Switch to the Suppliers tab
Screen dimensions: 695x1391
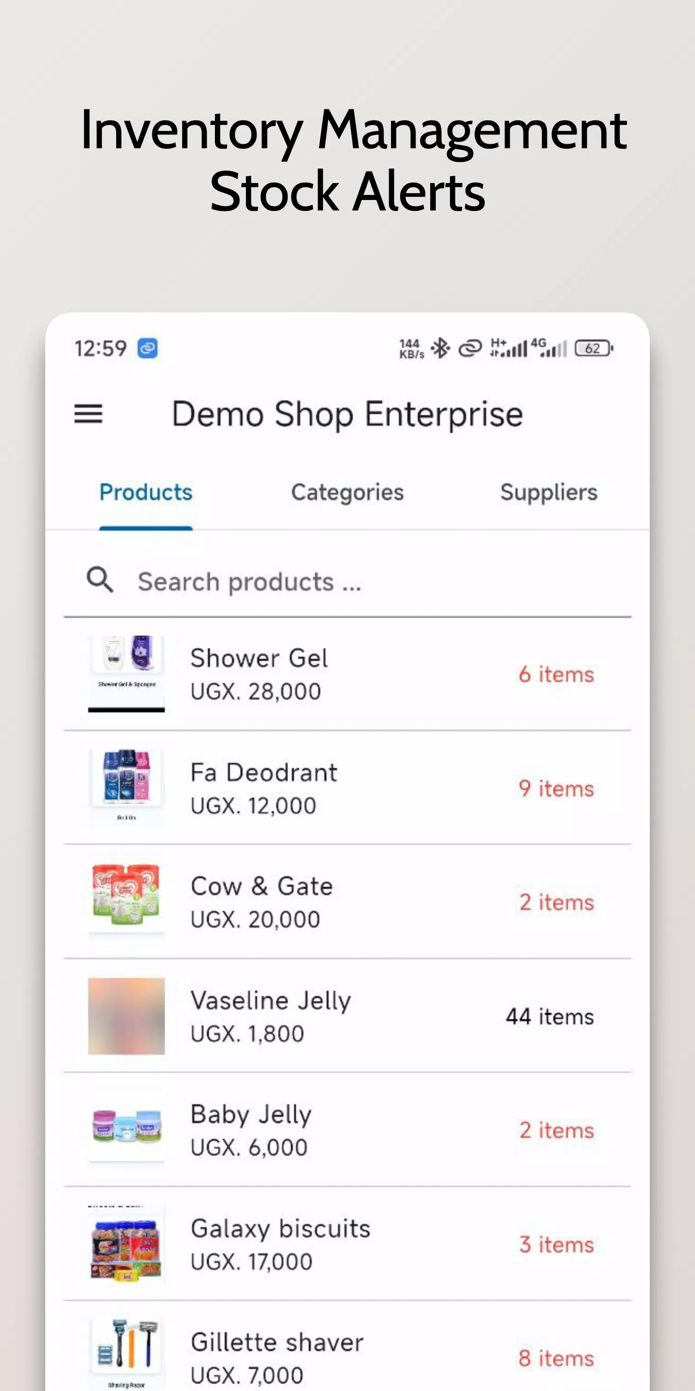tap(548, 492)
